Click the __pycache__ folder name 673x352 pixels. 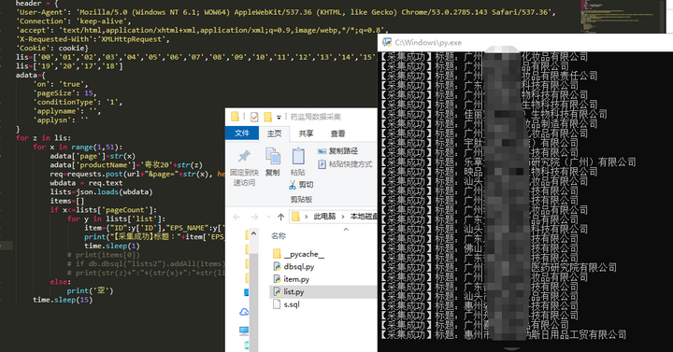304,254
